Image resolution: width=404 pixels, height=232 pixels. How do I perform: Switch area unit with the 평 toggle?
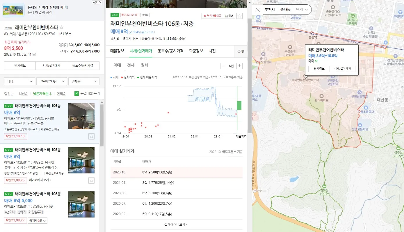241,51
